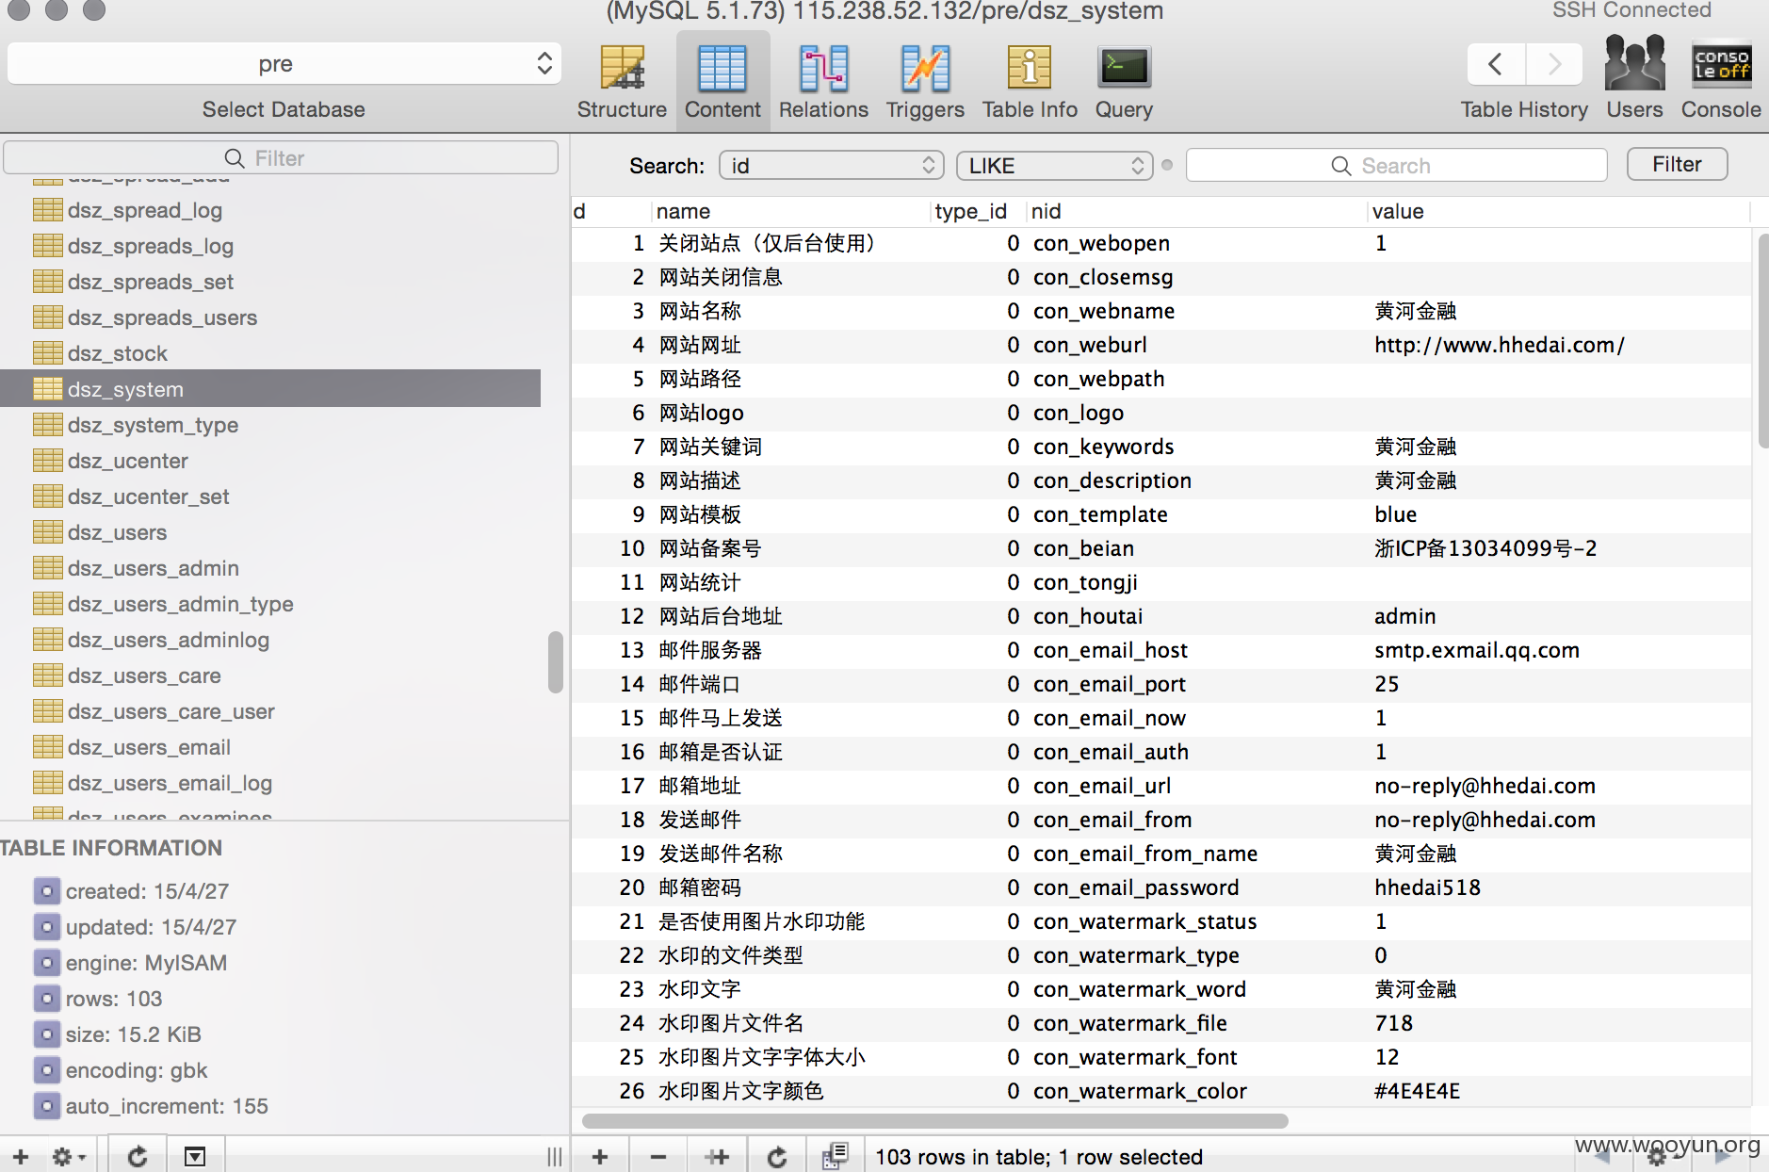Sort by the name column header
This screenshot has width=1769, height=1172.
point(790,211)
